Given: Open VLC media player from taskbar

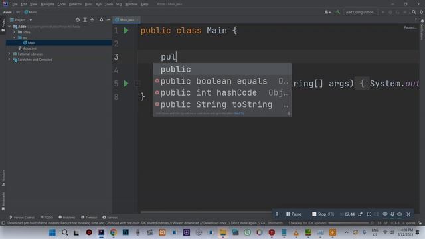Looking at the screenshot, I should (296, 232).
